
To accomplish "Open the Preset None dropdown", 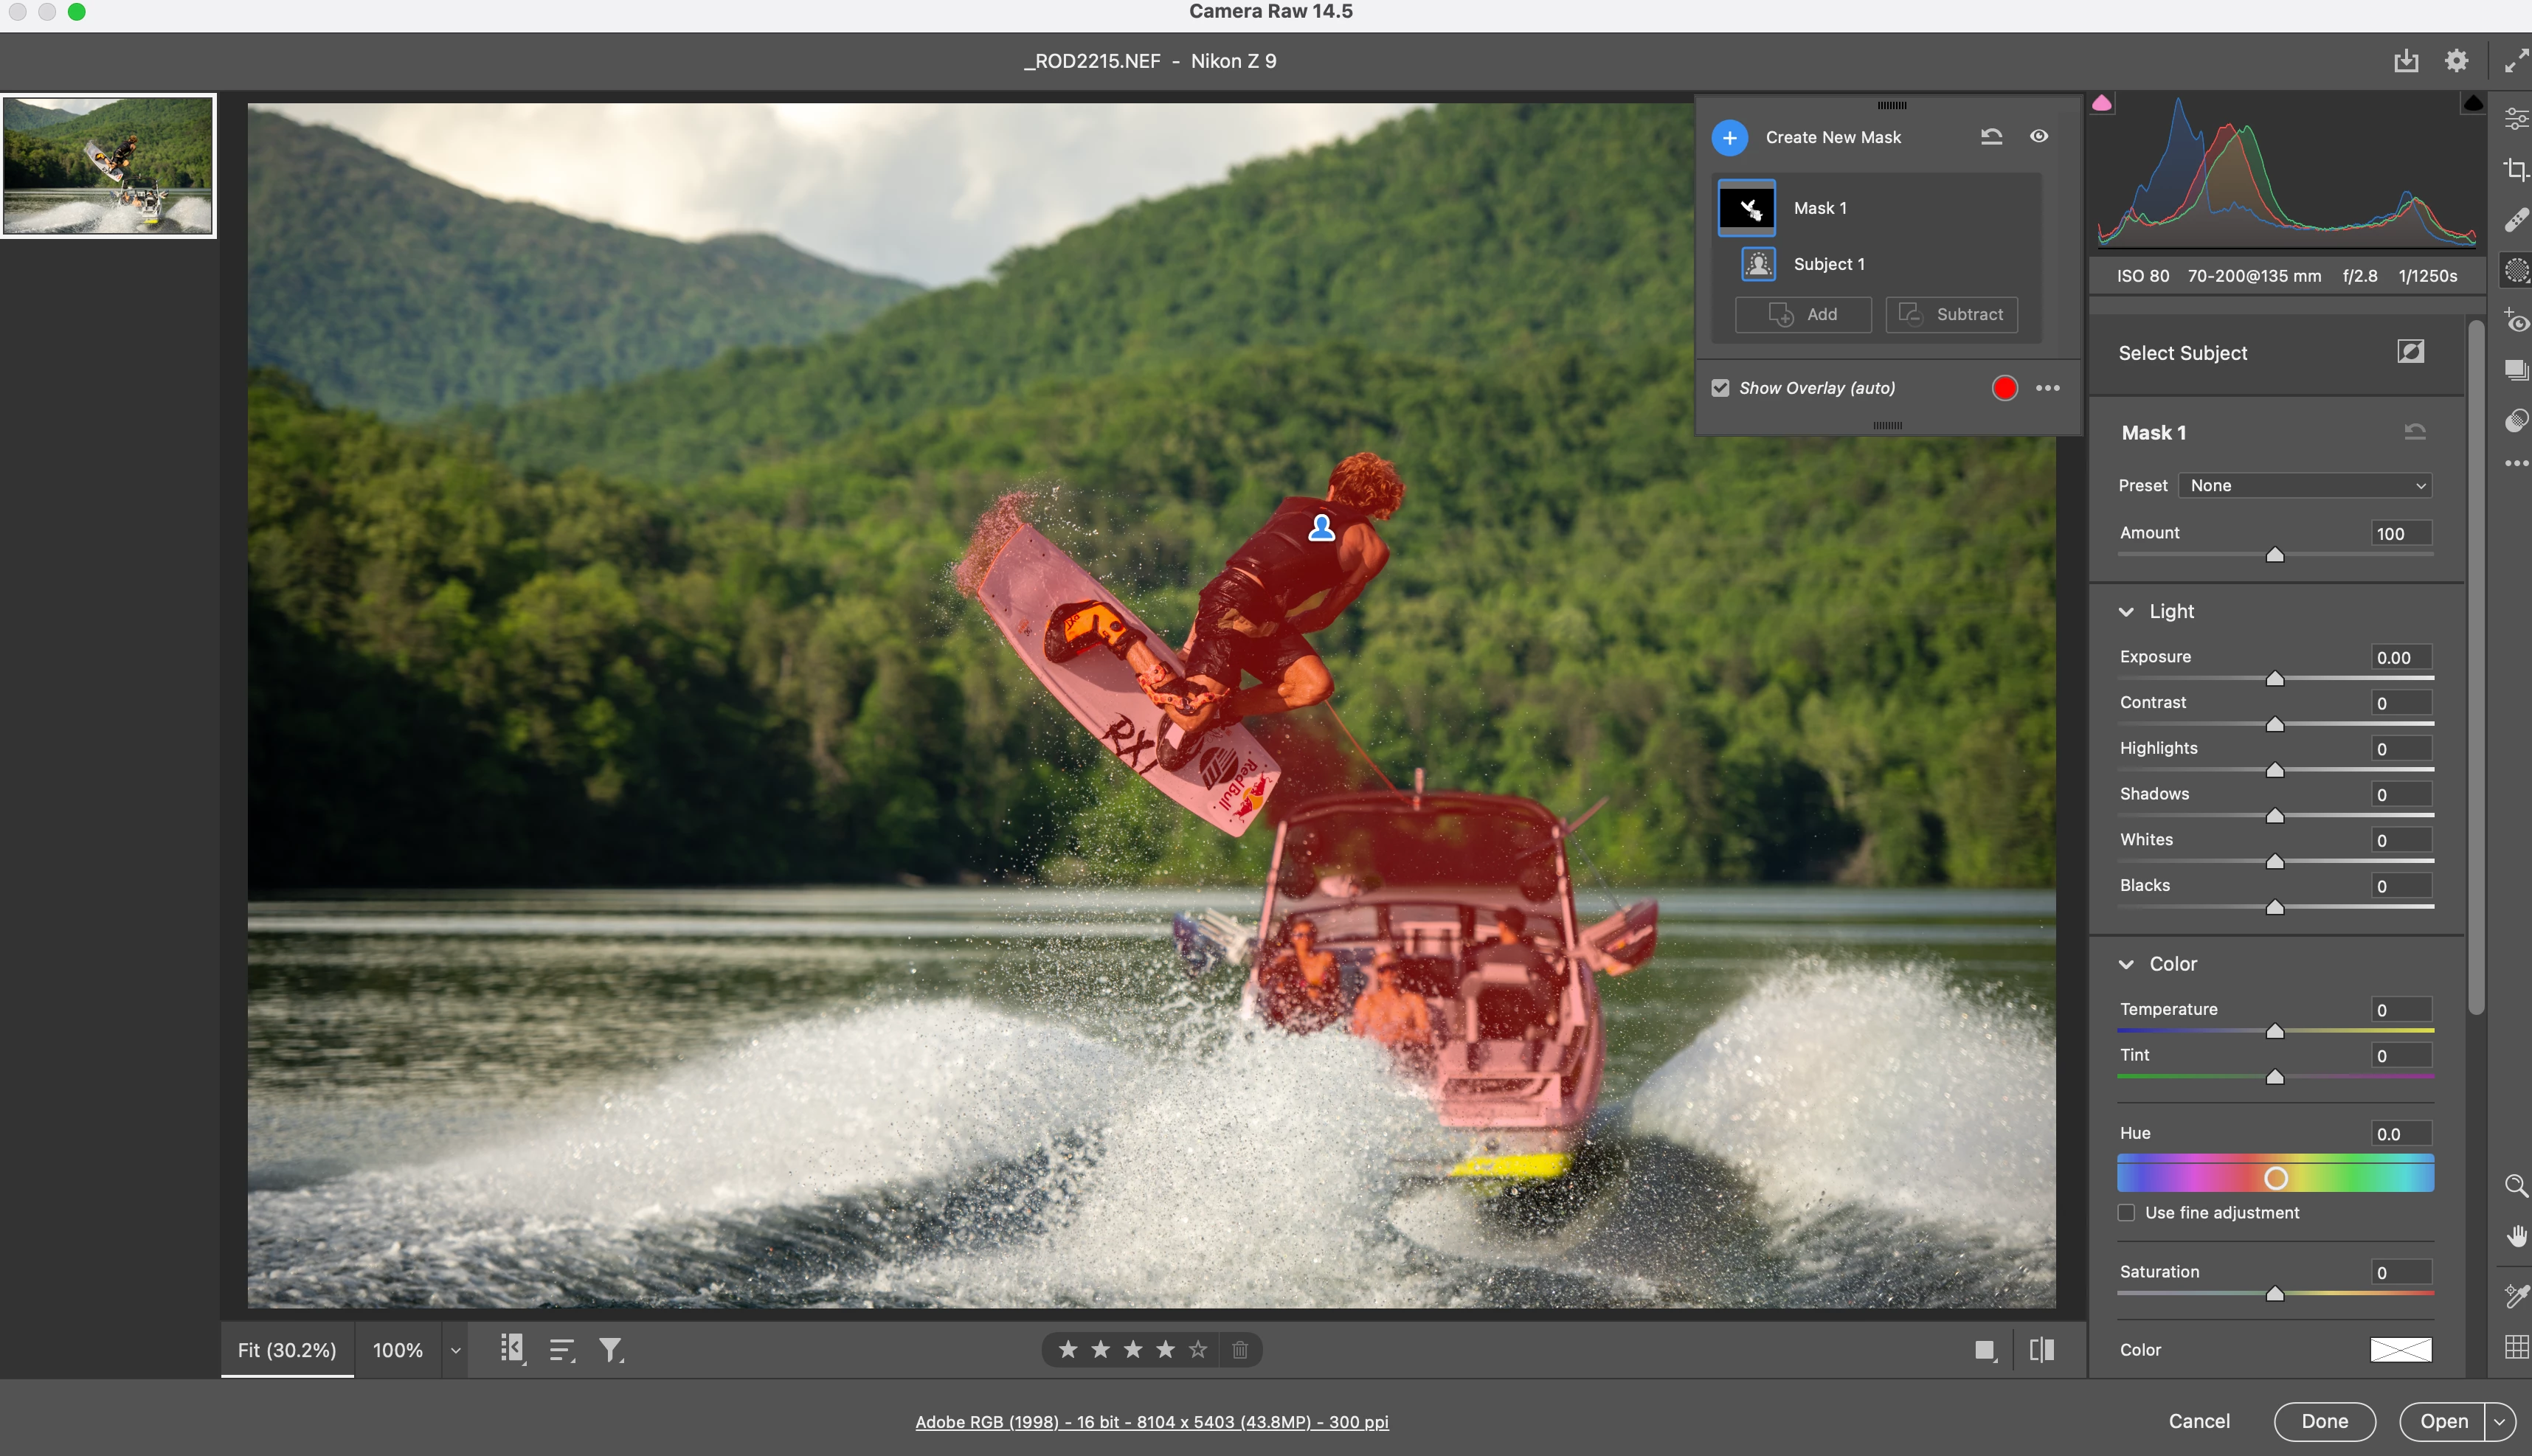I will tap(2305, 486).
